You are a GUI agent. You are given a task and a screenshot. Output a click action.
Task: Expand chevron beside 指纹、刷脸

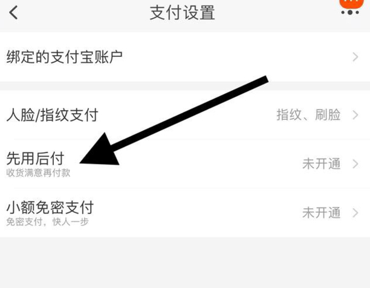[355, 115]
